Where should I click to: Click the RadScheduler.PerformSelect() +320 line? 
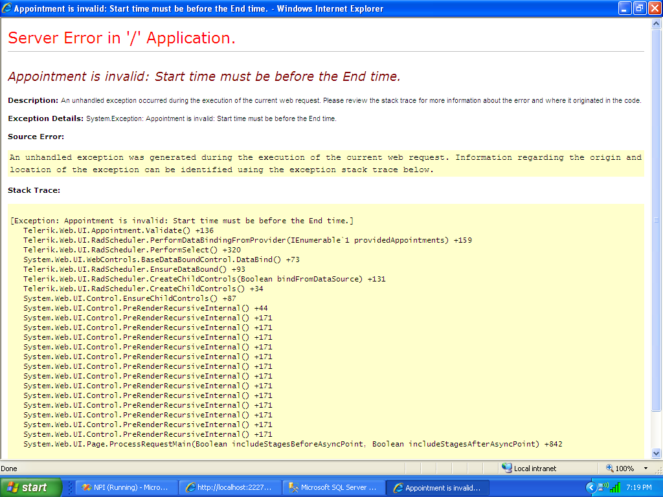[132, 250]
